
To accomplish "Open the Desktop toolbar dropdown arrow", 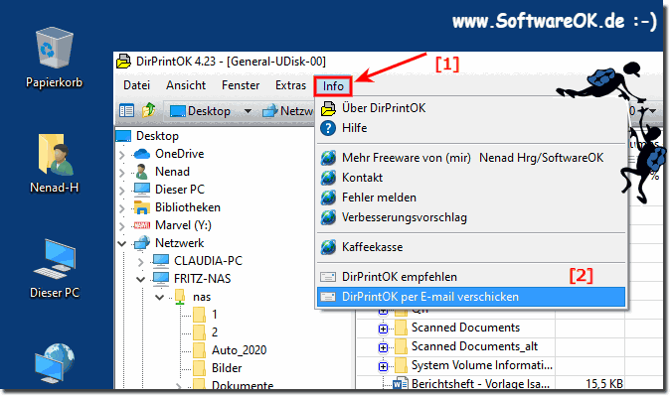I will point(248,111).
